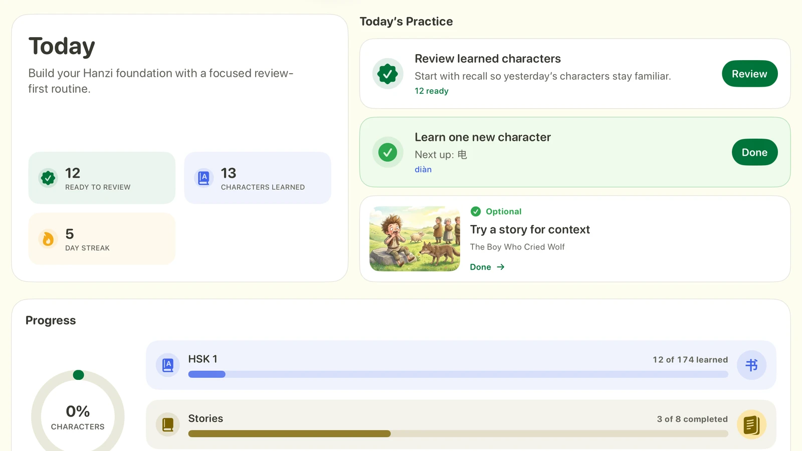Click the Characters Learned book icon
The width and height of the screenshot is (802, 451).
pos(204,178)
